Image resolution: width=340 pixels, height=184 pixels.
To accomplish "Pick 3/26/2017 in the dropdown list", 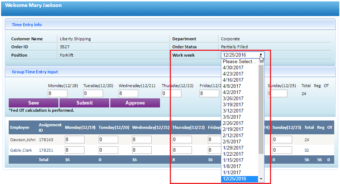I will [239, 98].
